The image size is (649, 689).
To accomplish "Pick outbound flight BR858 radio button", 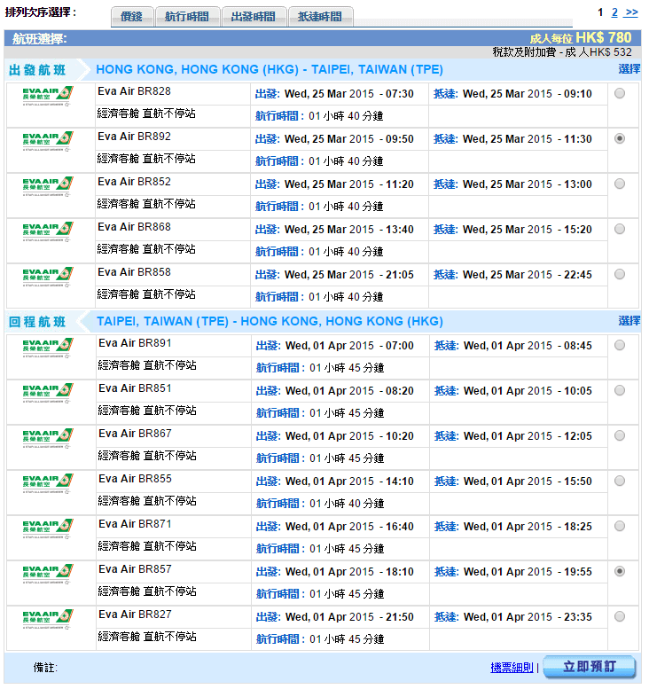I will click(619, 274).
